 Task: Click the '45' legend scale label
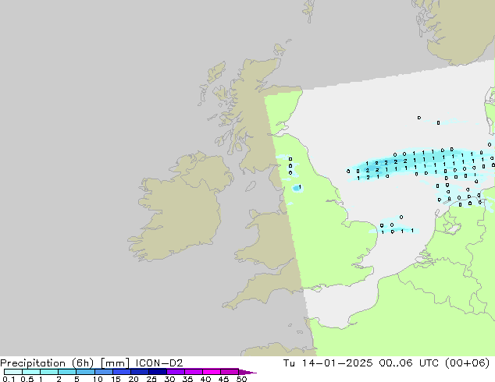(223, 379)
